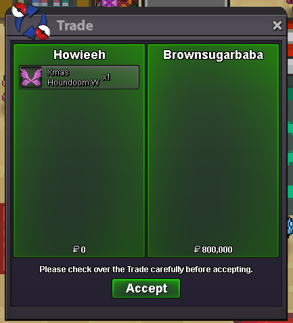Image resolution: width=293 pixels, height=323 pixels.
Task: Click the 'Please check over the Trade' notice
Action: tap(146, 270)
